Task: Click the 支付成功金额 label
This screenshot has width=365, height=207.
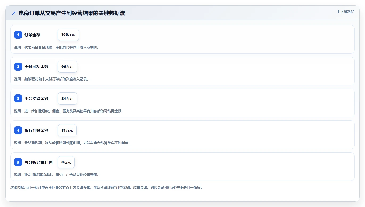Action: (x=36, y=67)
